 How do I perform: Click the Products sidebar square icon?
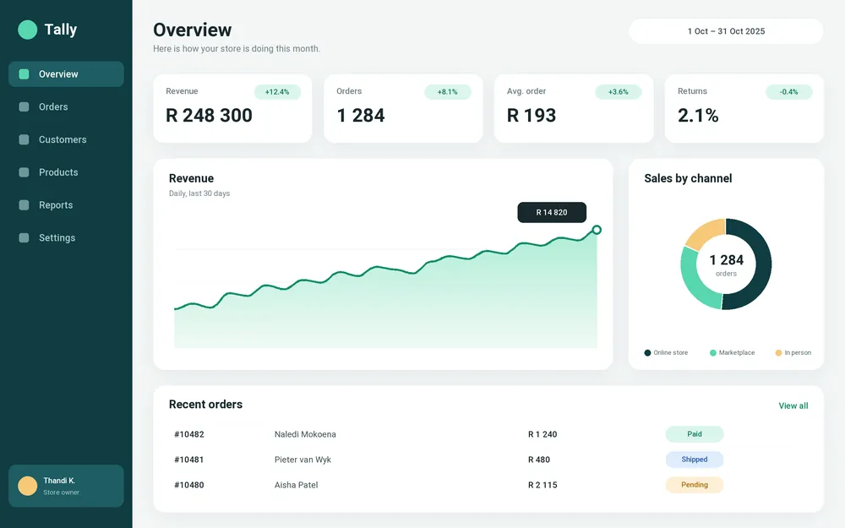pos(24,172)
